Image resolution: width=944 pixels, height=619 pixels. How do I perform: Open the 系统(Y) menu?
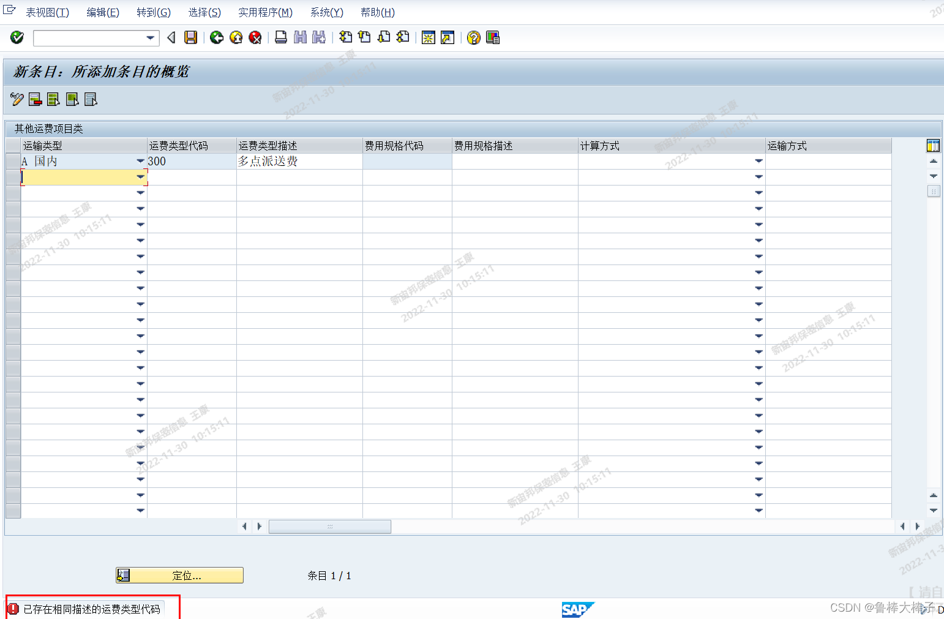coord(326,12)
